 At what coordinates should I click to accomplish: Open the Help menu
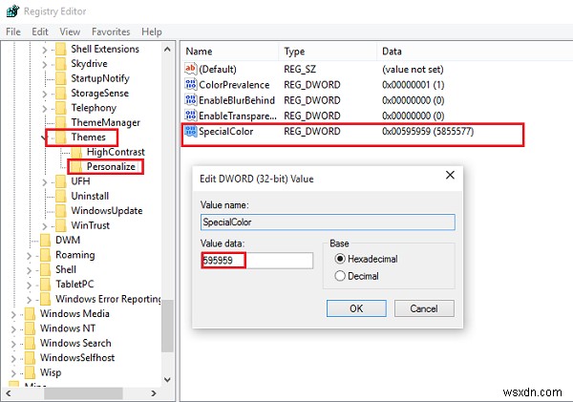pyautogui.click(x=152, y=32)
